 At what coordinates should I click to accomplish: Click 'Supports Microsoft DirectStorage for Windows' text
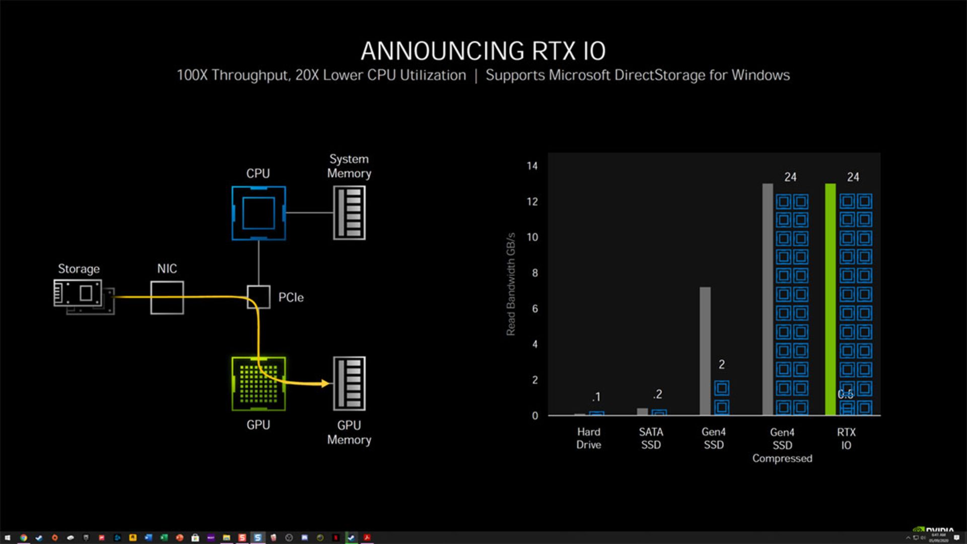[638, 75]
